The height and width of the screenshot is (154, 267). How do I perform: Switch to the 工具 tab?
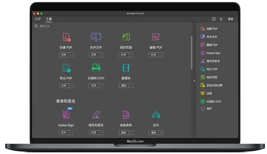tap(49, 19)
